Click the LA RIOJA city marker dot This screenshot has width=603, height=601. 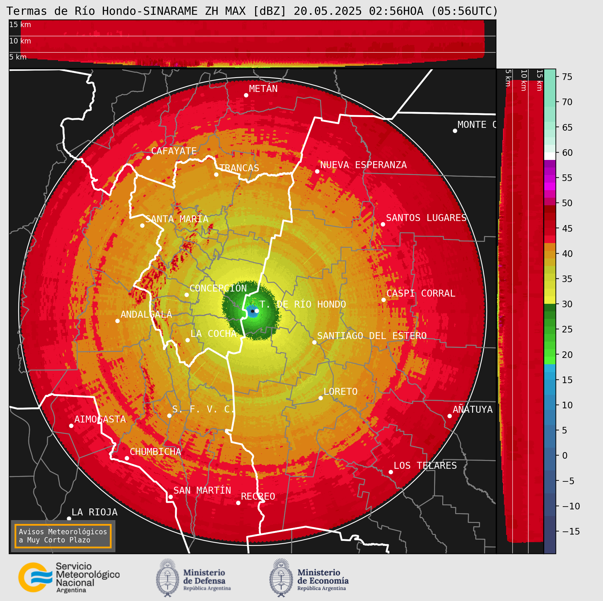coord(69,519)
